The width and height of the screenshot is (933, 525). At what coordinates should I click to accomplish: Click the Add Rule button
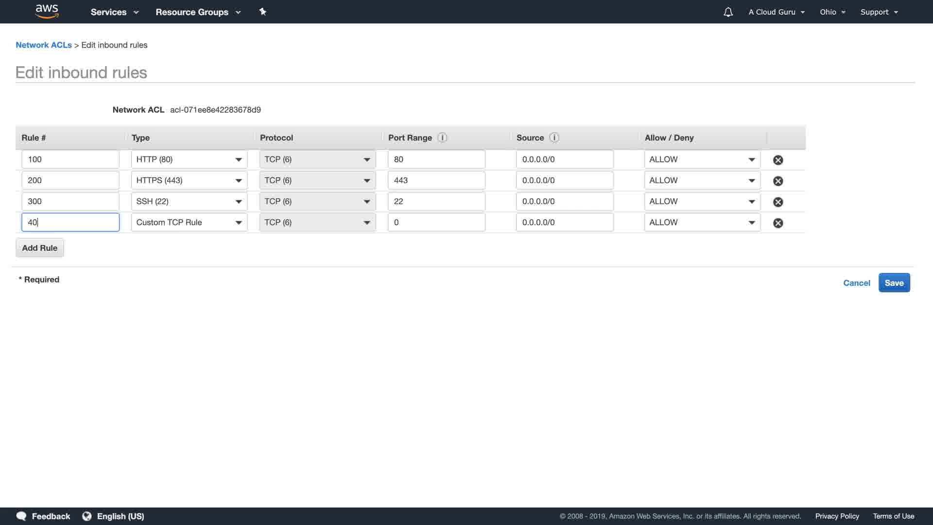40,248
